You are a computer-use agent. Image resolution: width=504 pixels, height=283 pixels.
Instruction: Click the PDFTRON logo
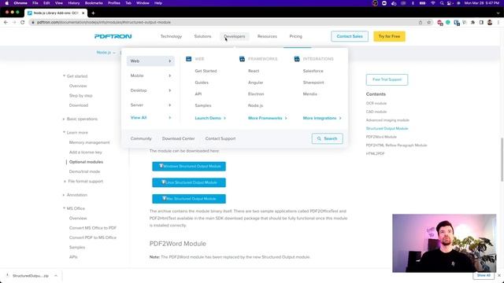point(113,36)
